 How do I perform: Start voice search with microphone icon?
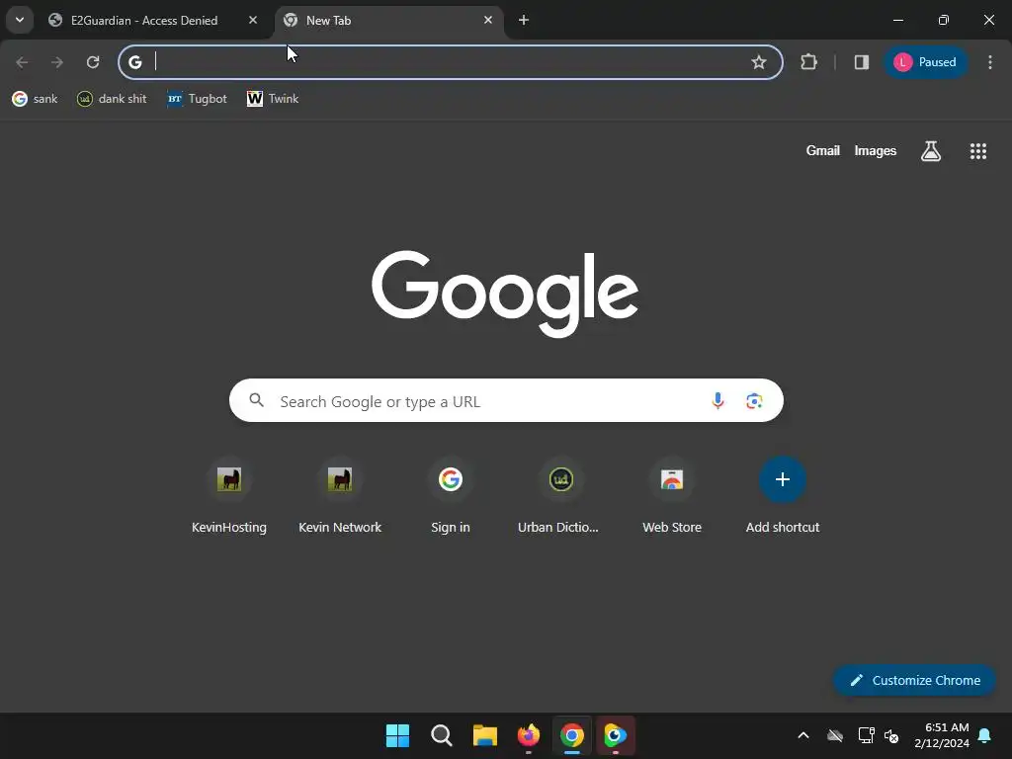[717, 401]
